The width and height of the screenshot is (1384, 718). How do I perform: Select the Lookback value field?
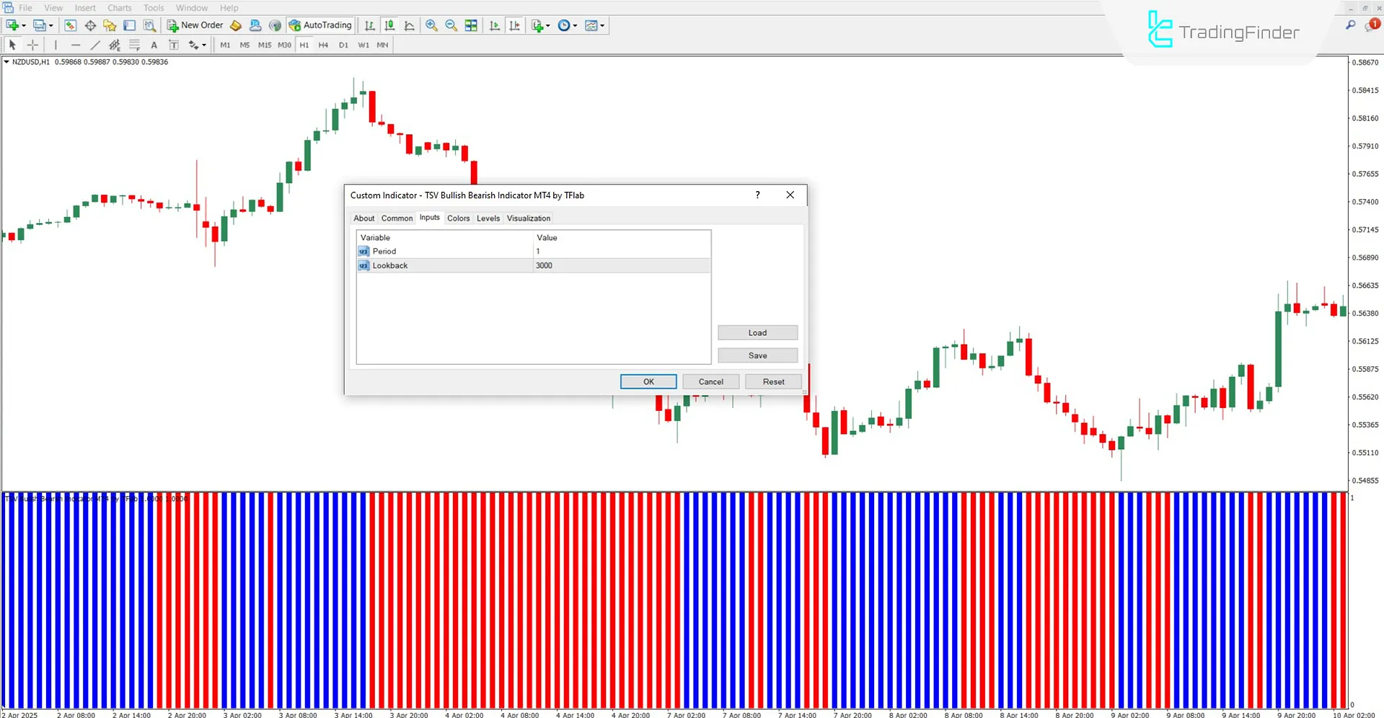point(620,265)
